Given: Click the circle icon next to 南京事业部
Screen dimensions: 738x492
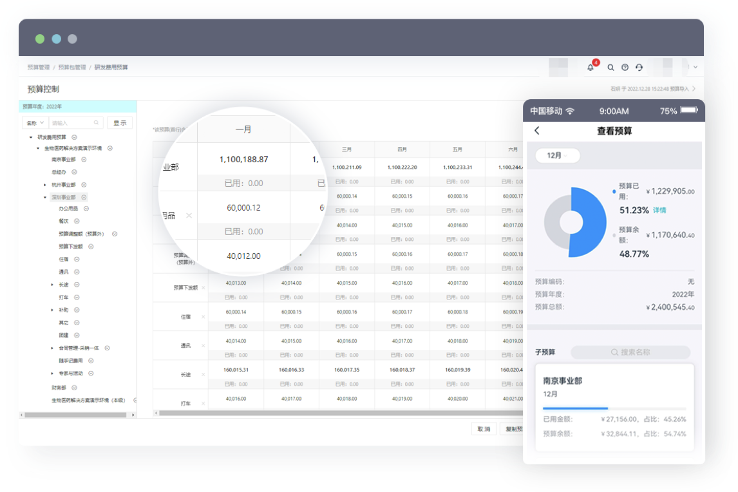Looking at the screenshot, I should [84, 159].
